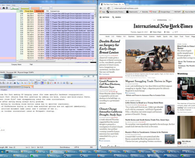Go back in the Chrome browser
Screen dimensions: 195x158
(x=101, y=8)
